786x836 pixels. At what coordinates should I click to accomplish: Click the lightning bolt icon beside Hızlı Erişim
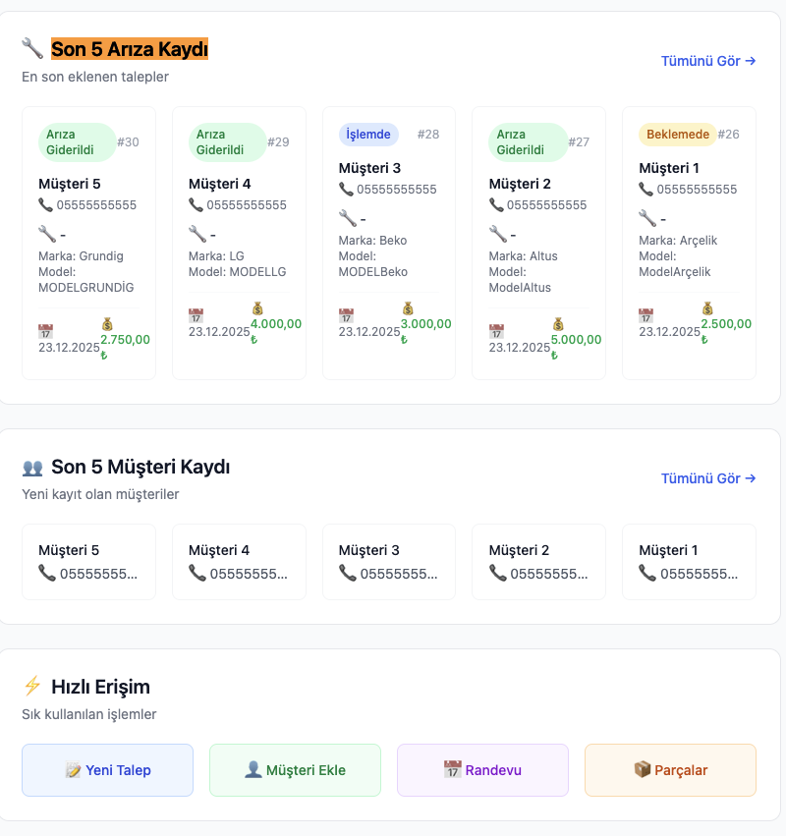(32, 686)
